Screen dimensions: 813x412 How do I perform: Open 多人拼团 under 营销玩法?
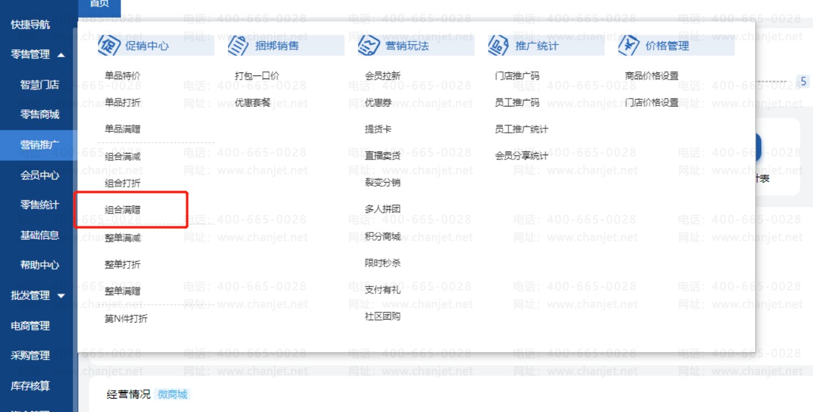(x=383, y=209)
